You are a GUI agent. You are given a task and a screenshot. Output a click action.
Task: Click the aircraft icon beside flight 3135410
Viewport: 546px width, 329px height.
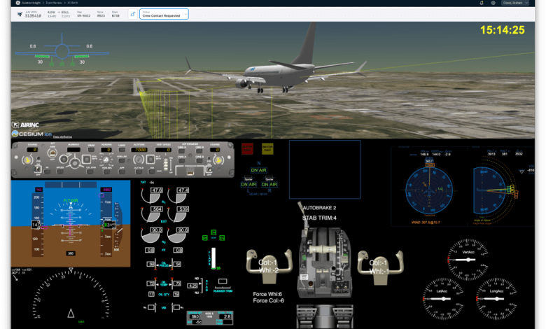click(x=20, y=14)
